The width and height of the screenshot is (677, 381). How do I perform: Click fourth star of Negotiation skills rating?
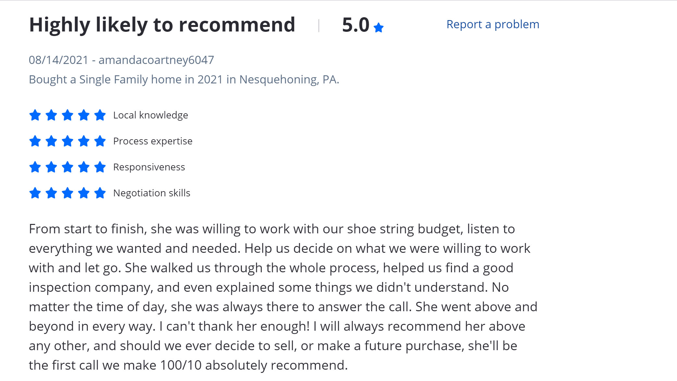(x=84, y=193)
